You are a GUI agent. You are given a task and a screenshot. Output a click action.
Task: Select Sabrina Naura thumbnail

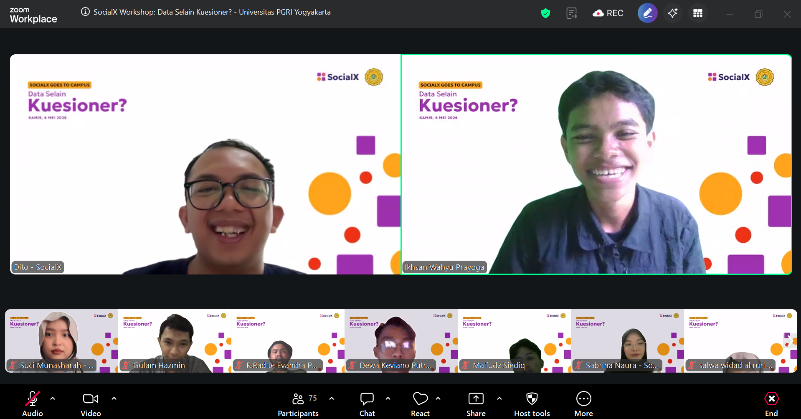tap(627, 341)
